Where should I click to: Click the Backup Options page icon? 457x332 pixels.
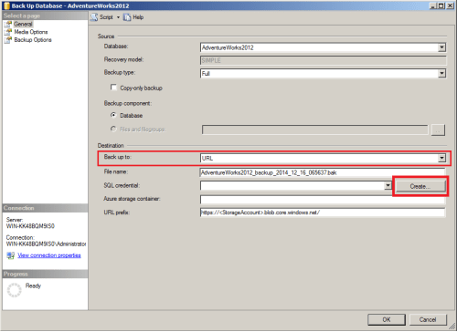click(x=8, y=40)
